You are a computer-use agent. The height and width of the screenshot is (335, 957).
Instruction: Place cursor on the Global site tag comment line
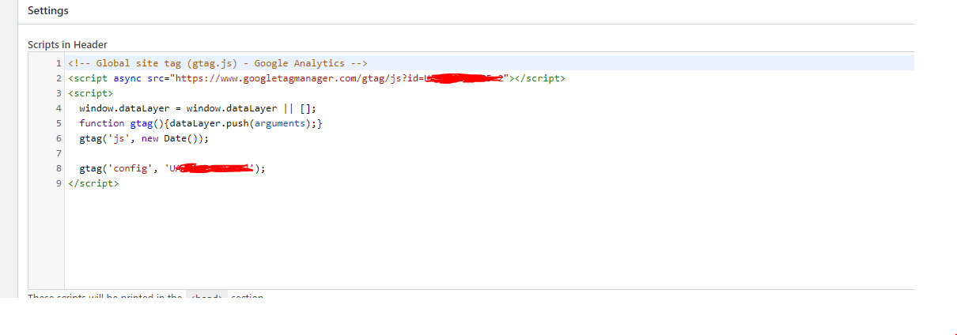click(217, 63)
